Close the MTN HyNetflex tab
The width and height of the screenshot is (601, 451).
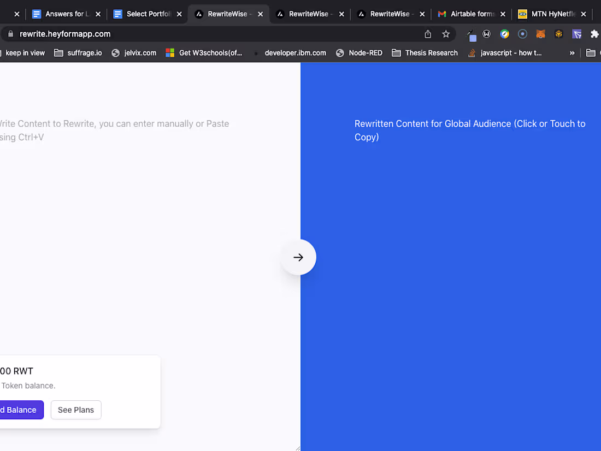pyautogui.click(x=584, y=14)
